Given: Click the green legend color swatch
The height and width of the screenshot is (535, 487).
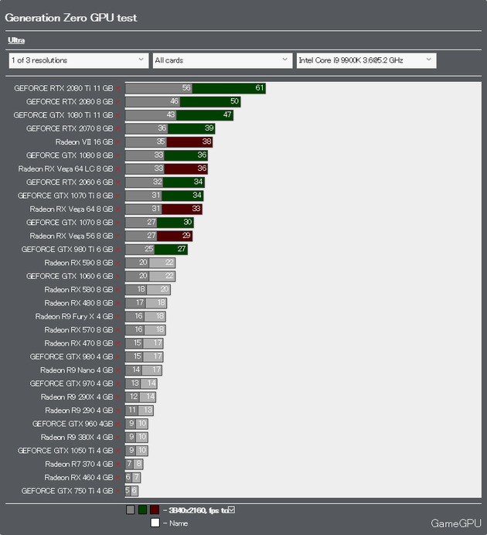Looking at the screenshot, I should click(142, 509).
